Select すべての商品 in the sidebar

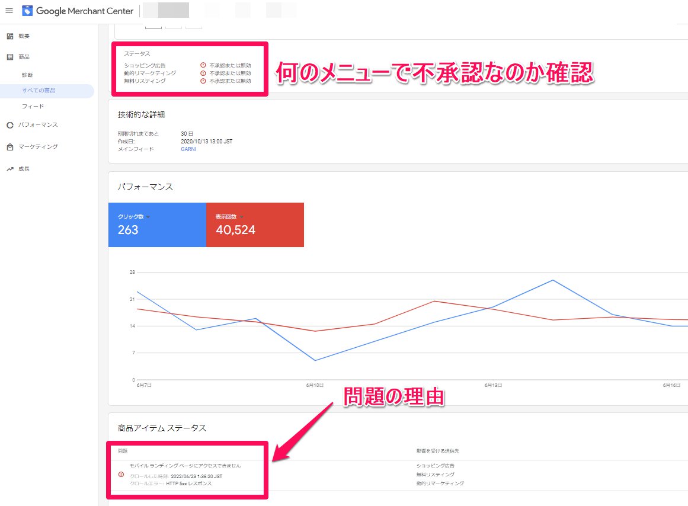pos(39,91)
